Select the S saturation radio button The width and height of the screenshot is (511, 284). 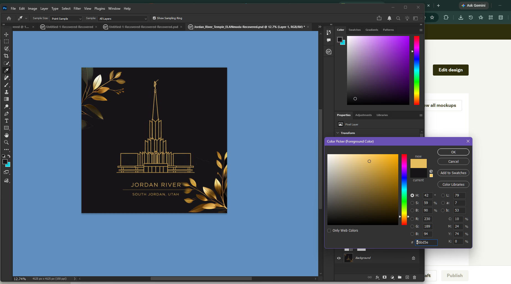[412, 203]
